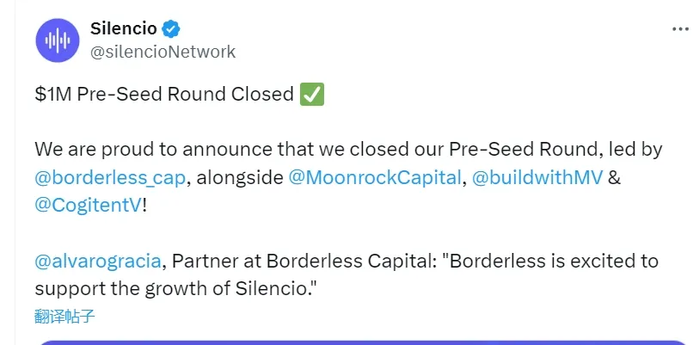Open the @silencioNetwork handle link
The image size is (693, 345).
coord(163,52)
